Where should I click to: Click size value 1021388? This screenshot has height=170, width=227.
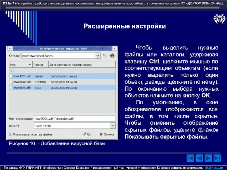tap(40, 82)
